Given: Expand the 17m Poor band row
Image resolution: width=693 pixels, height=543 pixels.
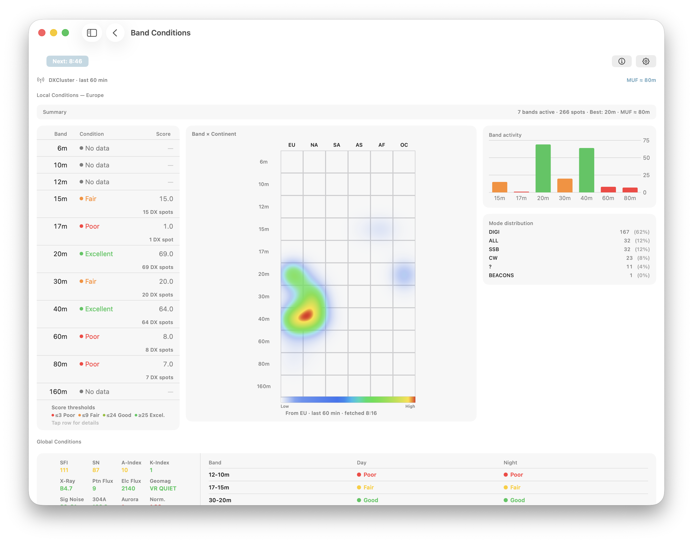Looking at the screenshot, I should [x=108, y=231].
